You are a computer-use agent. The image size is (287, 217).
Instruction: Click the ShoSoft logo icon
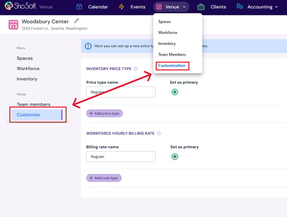[x=8, y=6]
